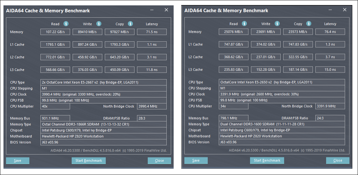
Task: Click the Dual Channel DDR3-1600 memory type field
Action: [x=282, y=124]
